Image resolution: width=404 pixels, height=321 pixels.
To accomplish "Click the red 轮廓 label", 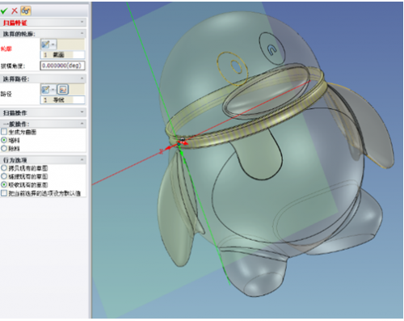I will pos(6,49).
